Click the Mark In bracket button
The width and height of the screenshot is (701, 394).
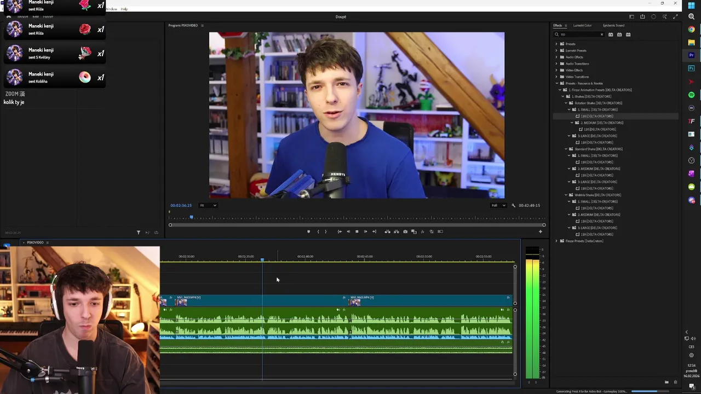[318, 231]
